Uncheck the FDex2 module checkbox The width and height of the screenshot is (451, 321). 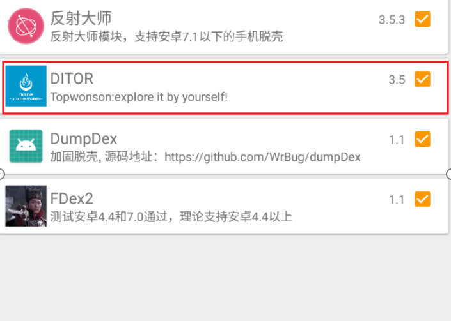pos(422,199)
